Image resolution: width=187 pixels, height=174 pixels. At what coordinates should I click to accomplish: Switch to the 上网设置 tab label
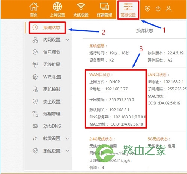(57, 15)
